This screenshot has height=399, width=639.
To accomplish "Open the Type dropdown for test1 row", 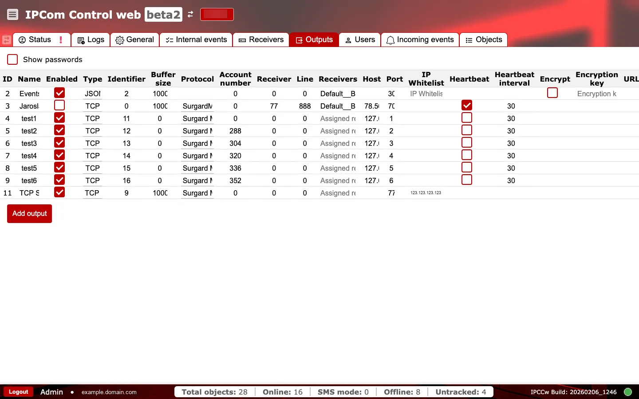I will (92, 118).
